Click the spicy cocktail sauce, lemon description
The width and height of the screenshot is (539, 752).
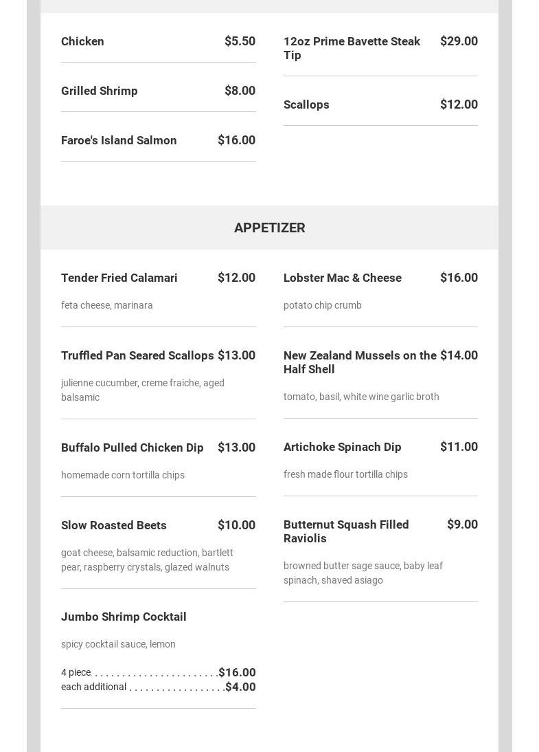(118, 644)
